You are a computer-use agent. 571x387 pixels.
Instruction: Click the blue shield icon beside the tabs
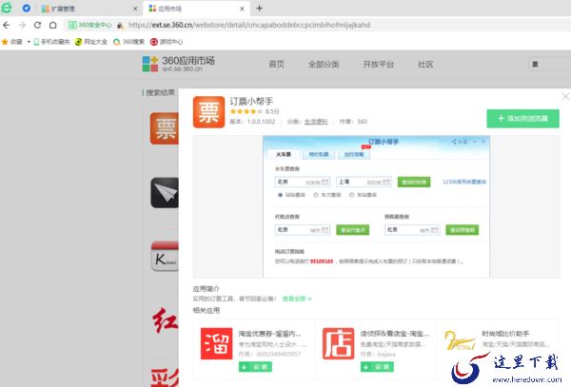[x=27, y=8]
